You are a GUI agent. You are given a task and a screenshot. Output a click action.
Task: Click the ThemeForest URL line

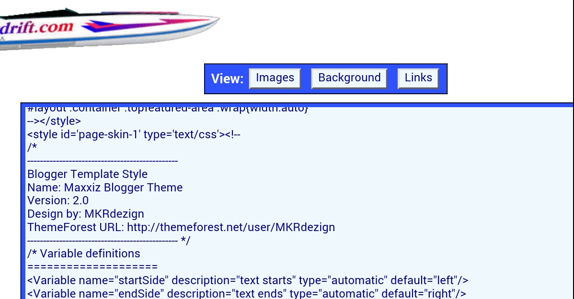pos(181,227)
